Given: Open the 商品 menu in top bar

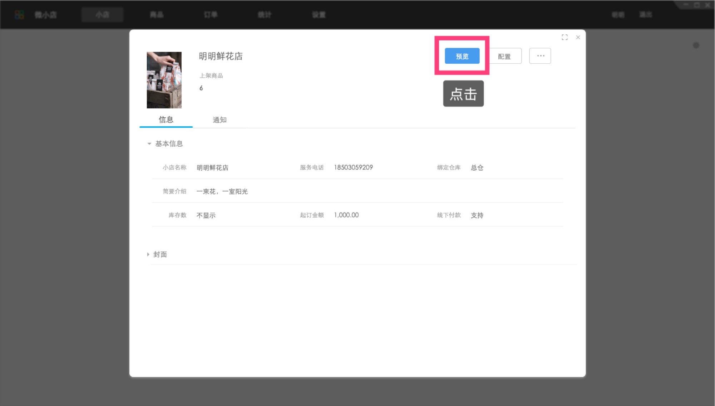Looking at the screenshot, I should [157, 15].
